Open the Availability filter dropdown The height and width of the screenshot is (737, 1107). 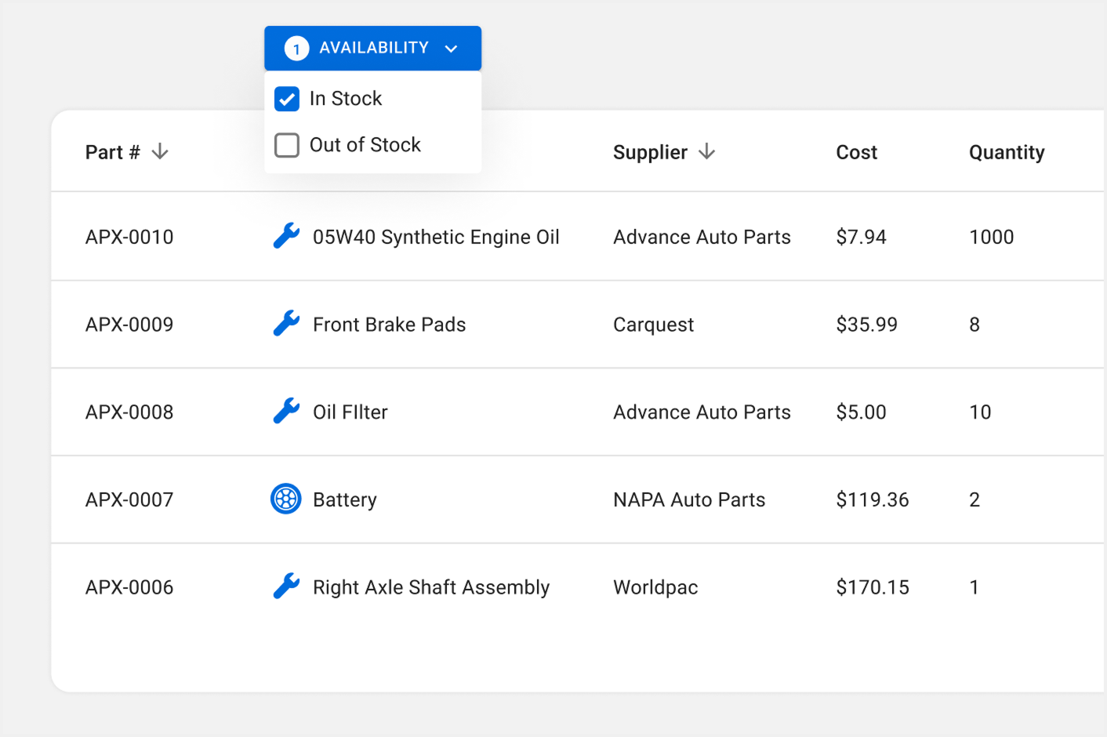[372, 48]
